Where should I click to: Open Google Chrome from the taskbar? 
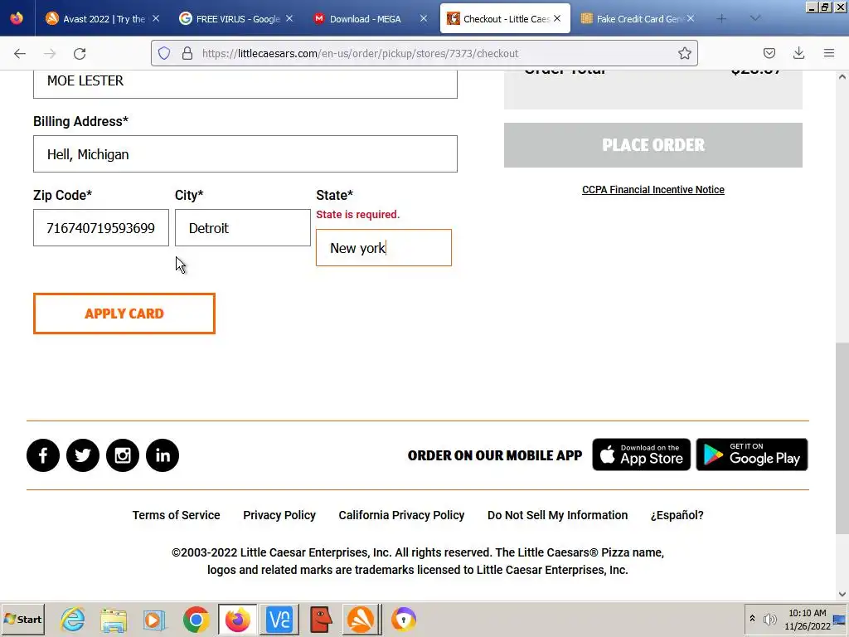pos(196,619)
